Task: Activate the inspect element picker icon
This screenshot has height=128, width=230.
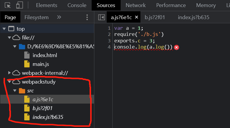Action: pyautogui.click(x=8, y=5)
